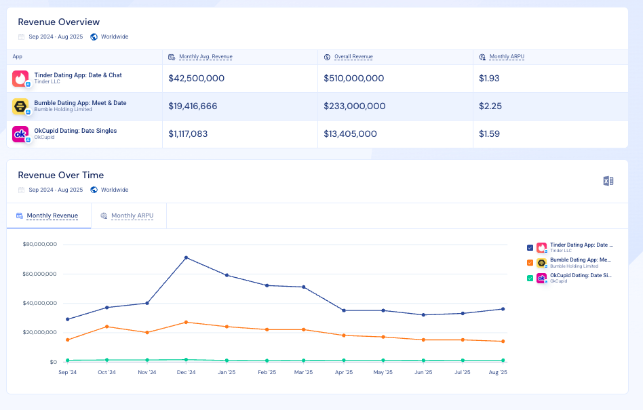Open the Worldwide selector in Revenue Over Time
Viewport: 643px width, 410px height.
[x=109, y=190]
